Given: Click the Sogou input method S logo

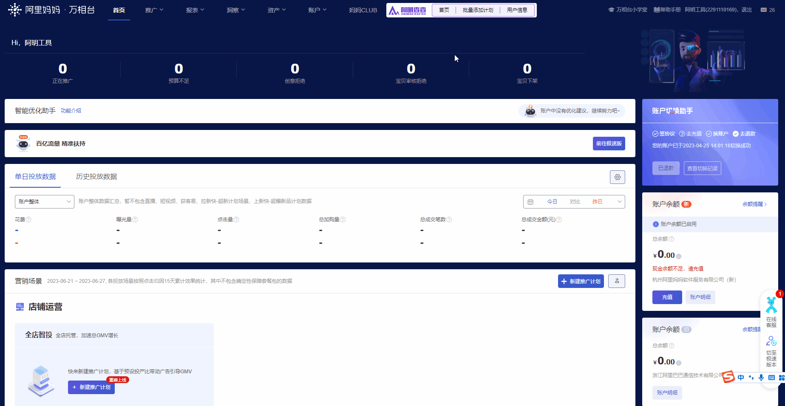Looking at the screenshot, I should [x=728, y=377].
